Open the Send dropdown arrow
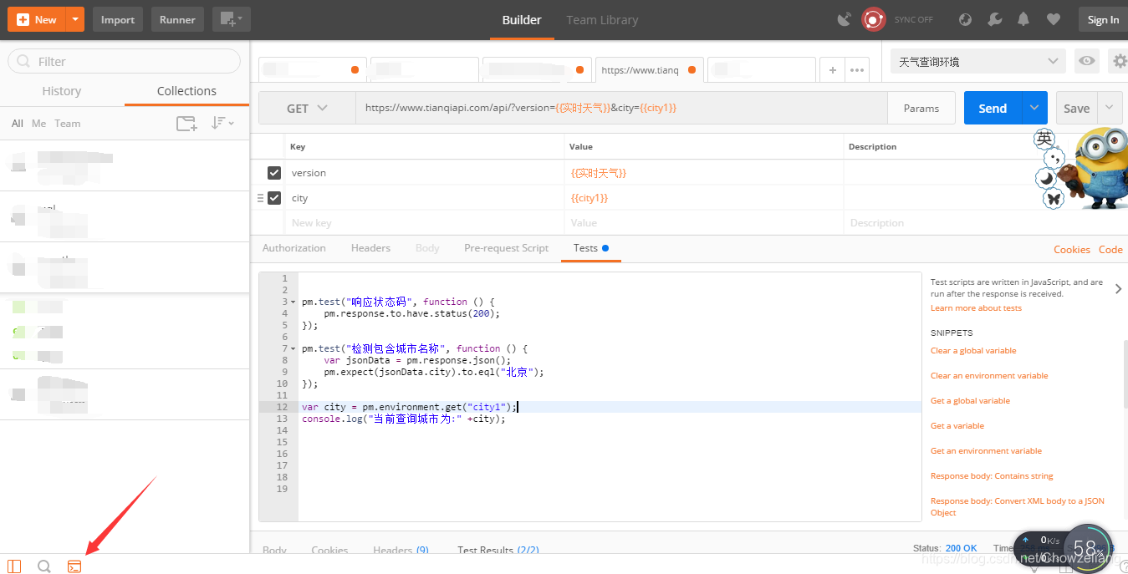This screenshot has height=574, width=1128. (1035, 109)
